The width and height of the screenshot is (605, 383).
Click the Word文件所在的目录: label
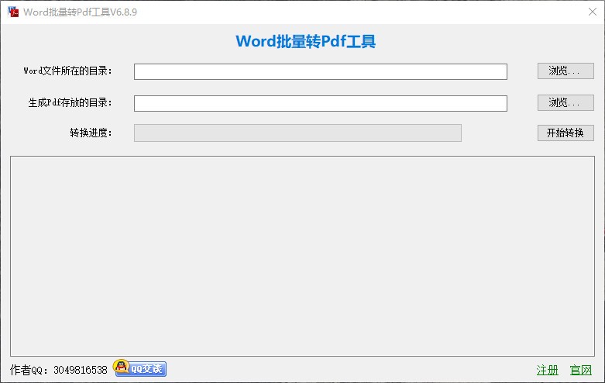pos(67,71)
